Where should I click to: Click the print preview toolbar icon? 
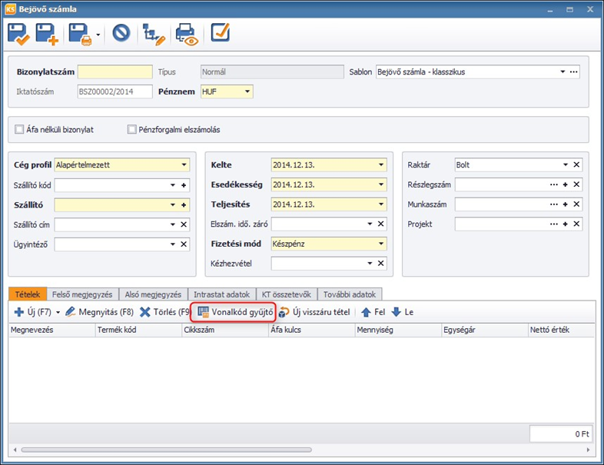coord(187,34)
